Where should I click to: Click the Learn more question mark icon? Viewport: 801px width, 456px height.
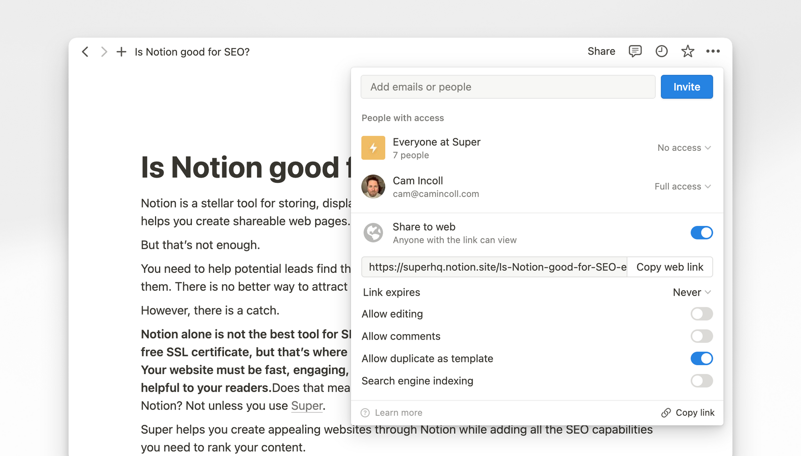pyautogui.click(x=365, y=413)
